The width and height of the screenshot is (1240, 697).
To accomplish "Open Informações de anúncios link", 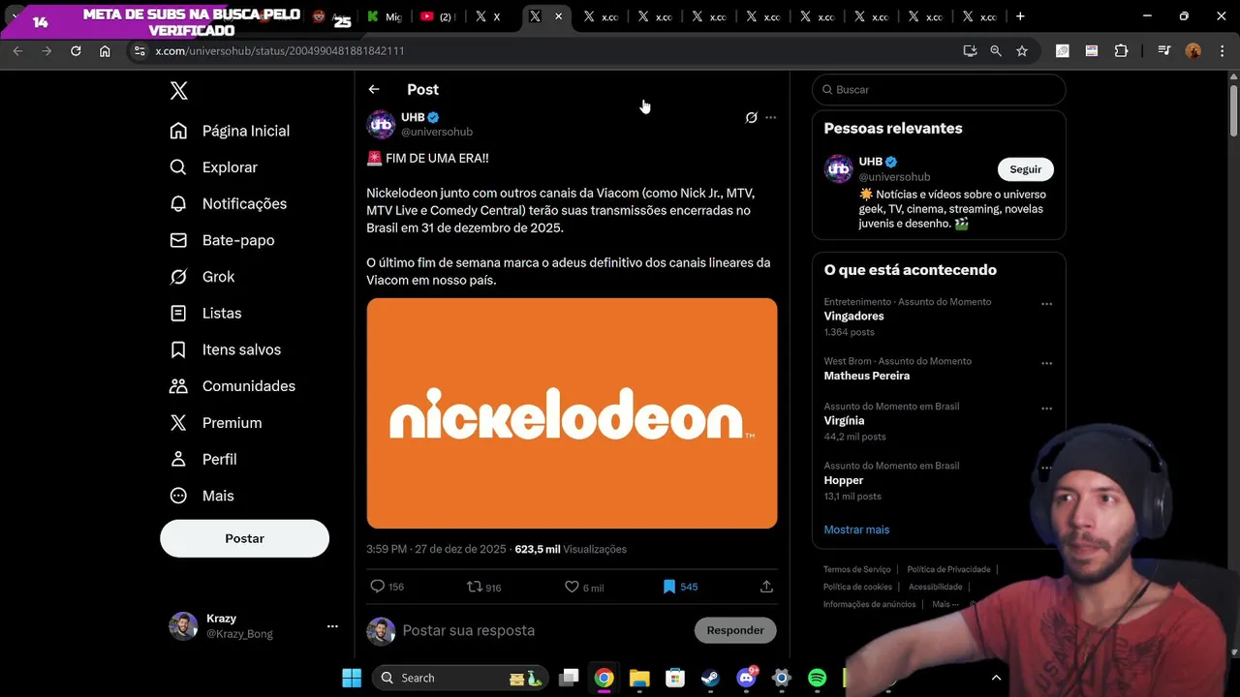I will (x=869, y=604).
